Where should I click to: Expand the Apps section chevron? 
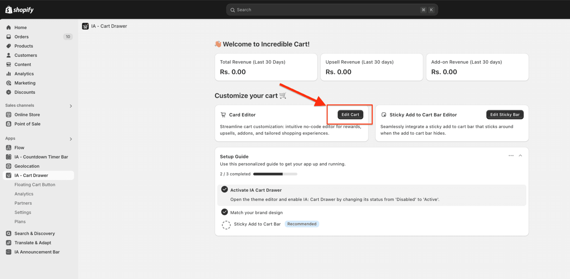(71, 139)
